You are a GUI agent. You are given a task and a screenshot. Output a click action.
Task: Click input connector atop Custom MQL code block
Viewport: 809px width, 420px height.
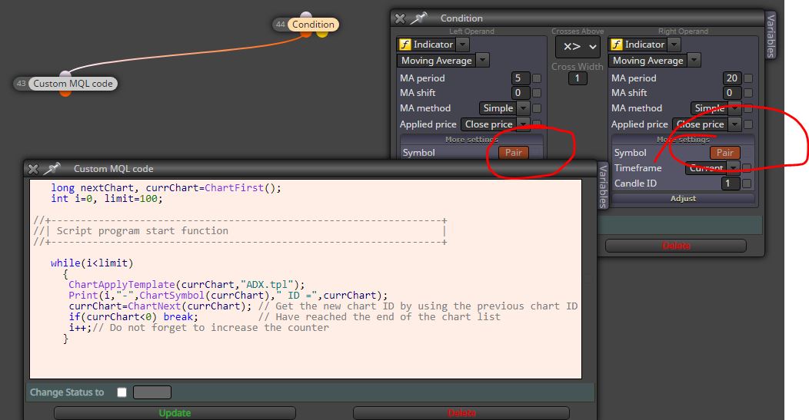[65, 74]
